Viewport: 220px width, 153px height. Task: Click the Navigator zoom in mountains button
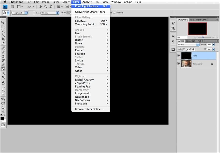[x=214, y=37]
